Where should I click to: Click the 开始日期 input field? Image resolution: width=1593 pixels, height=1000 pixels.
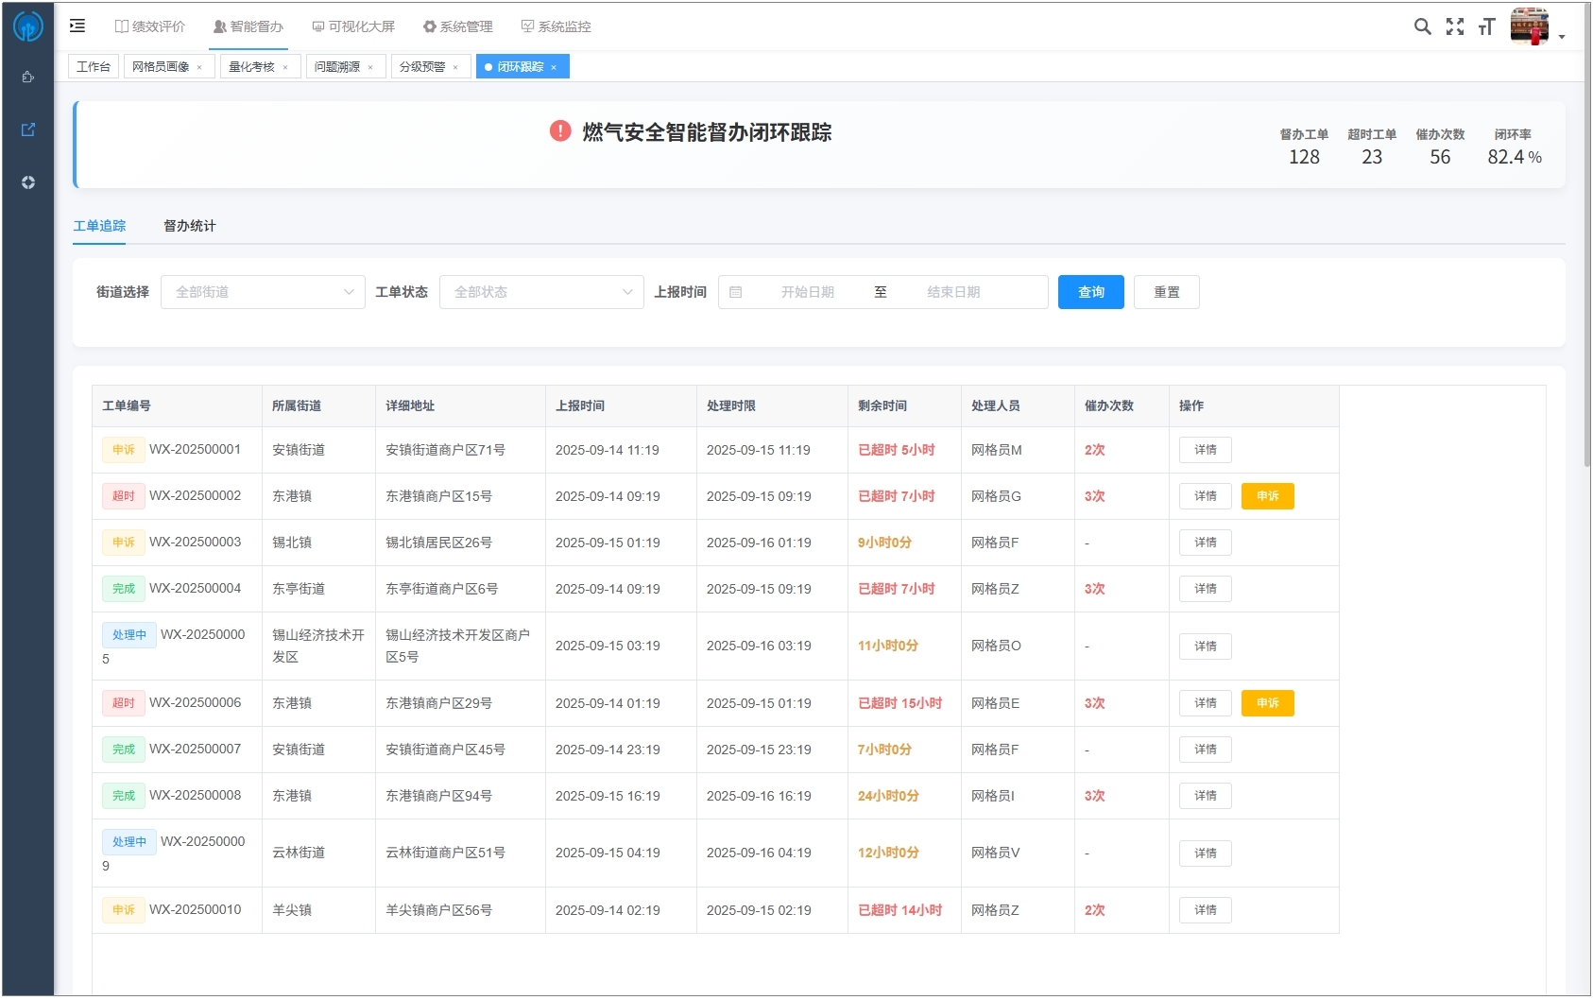coord(807,292)
